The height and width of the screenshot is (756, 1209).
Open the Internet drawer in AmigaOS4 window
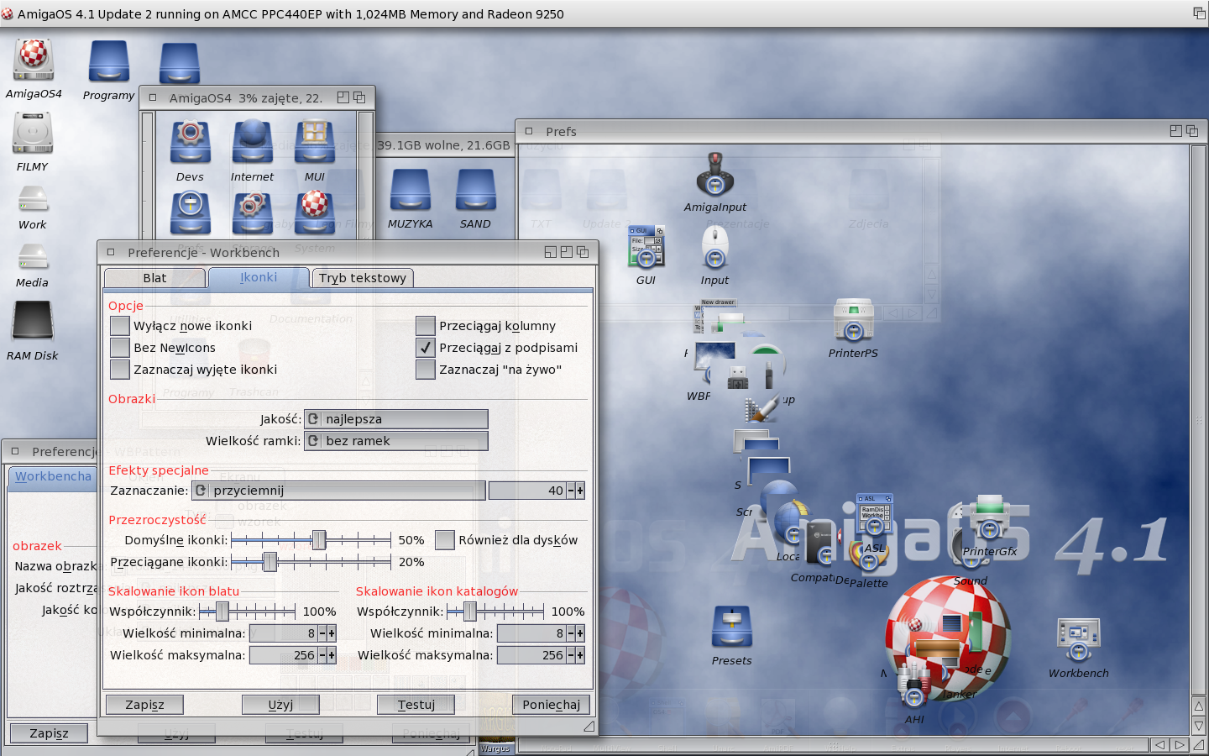[253, 143]
